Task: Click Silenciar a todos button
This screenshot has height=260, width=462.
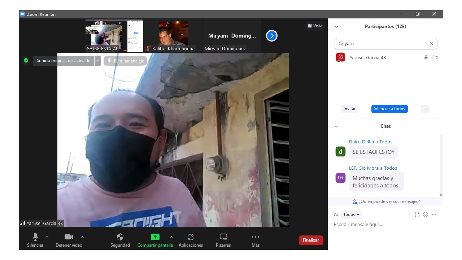Action: tap(389, 109)
